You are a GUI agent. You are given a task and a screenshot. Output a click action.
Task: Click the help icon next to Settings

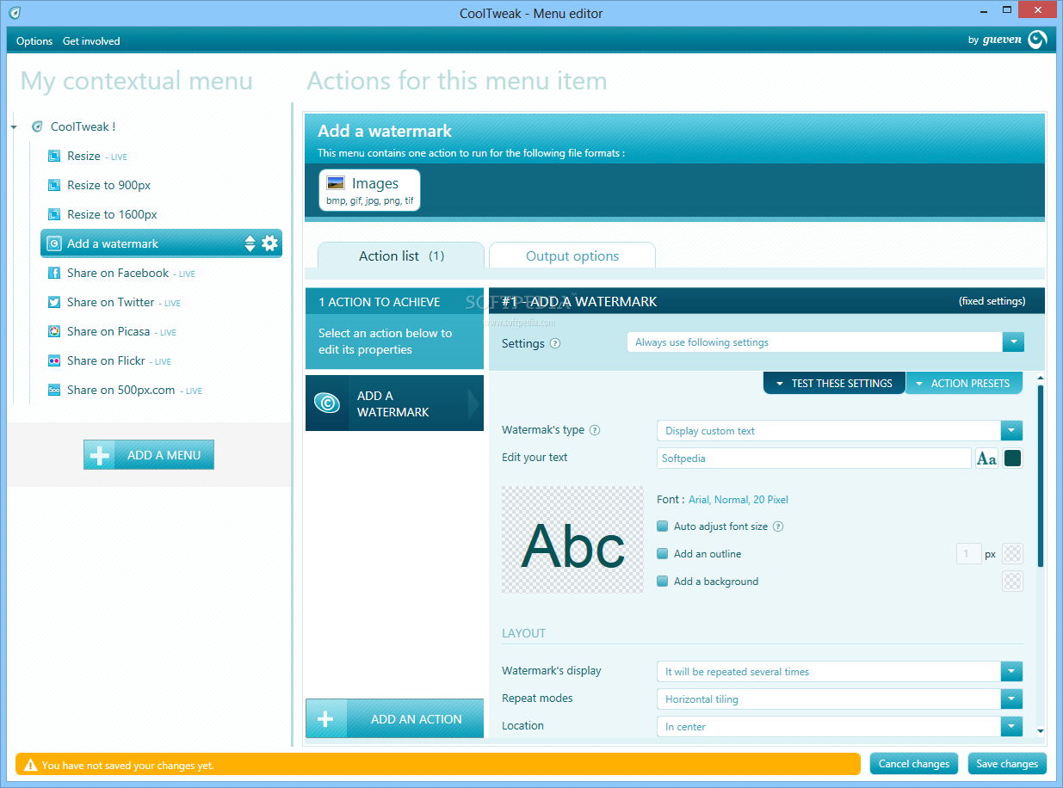tap(555, 343)
